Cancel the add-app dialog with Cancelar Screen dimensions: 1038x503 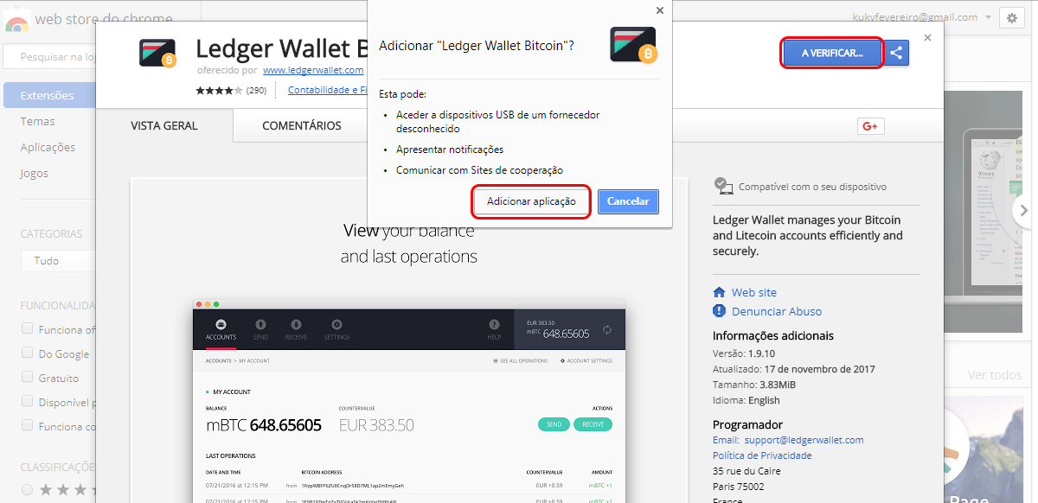click(628, 201)
